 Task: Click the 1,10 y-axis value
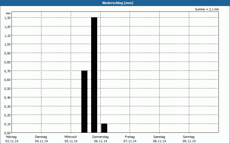click(x=7, y=35)
